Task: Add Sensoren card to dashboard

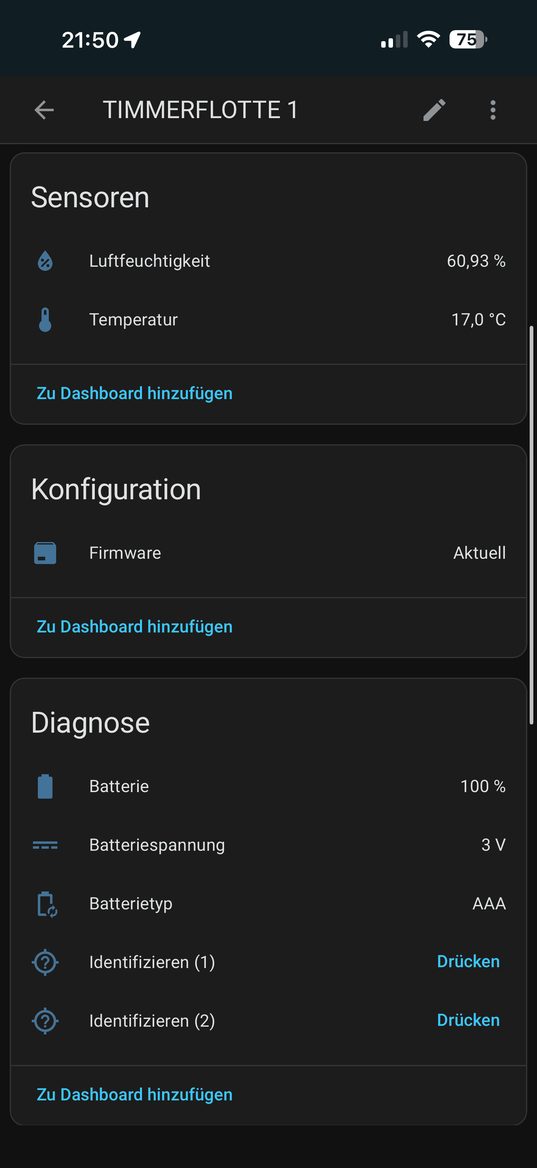Action: pos(135,393)
